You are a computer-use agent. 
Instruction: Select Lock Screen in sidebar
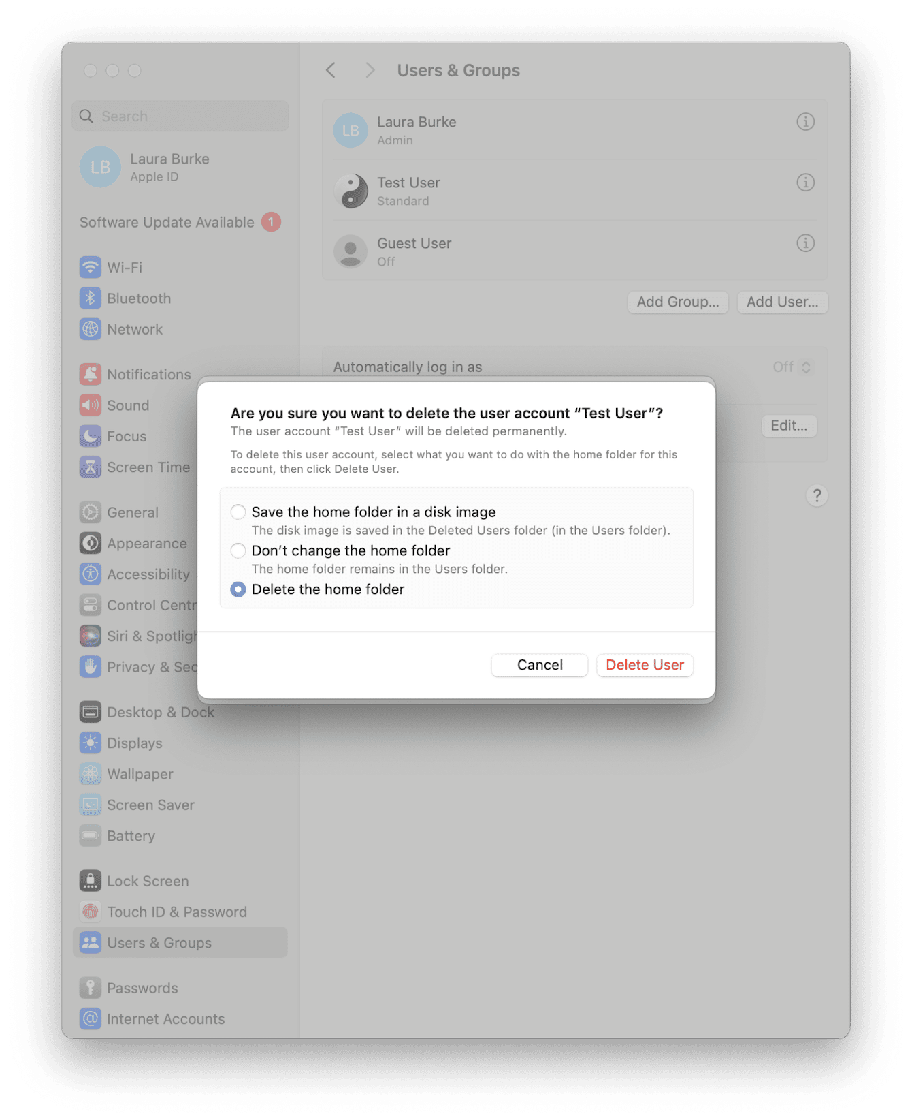click(180, 881)
